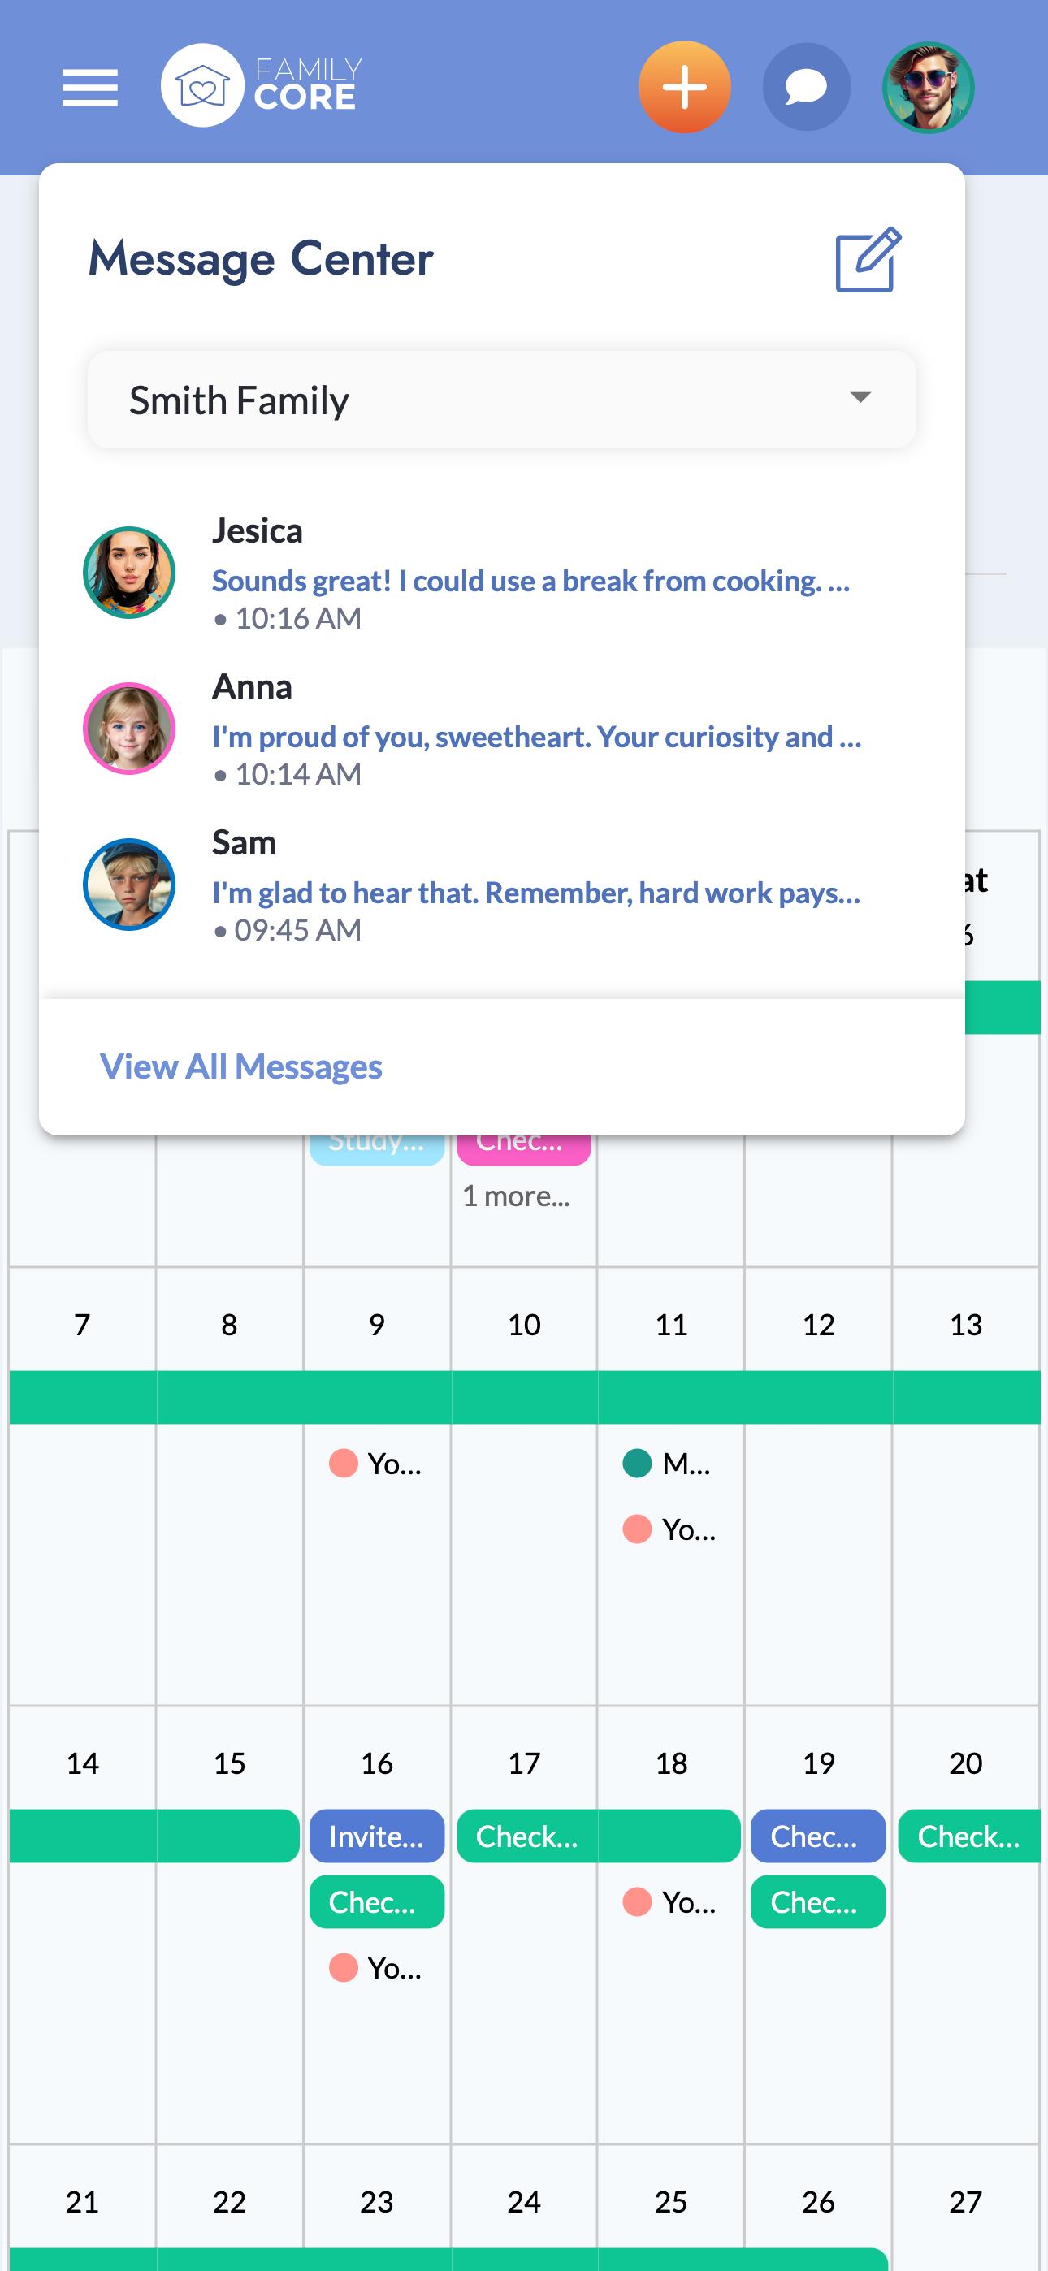
Task: Click View All Messages link
Action: pyautogui.click(x=240, y=1066)
